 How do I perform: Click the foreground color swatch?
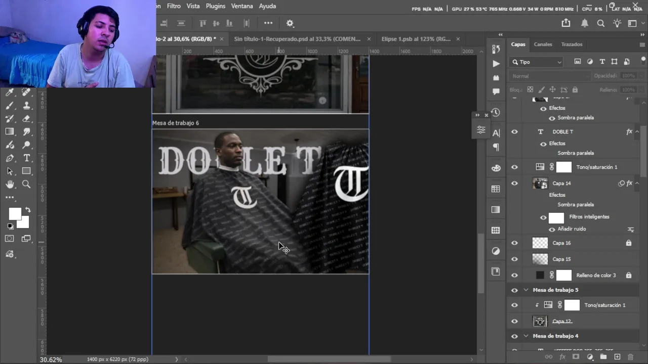(x=15, y=214)
